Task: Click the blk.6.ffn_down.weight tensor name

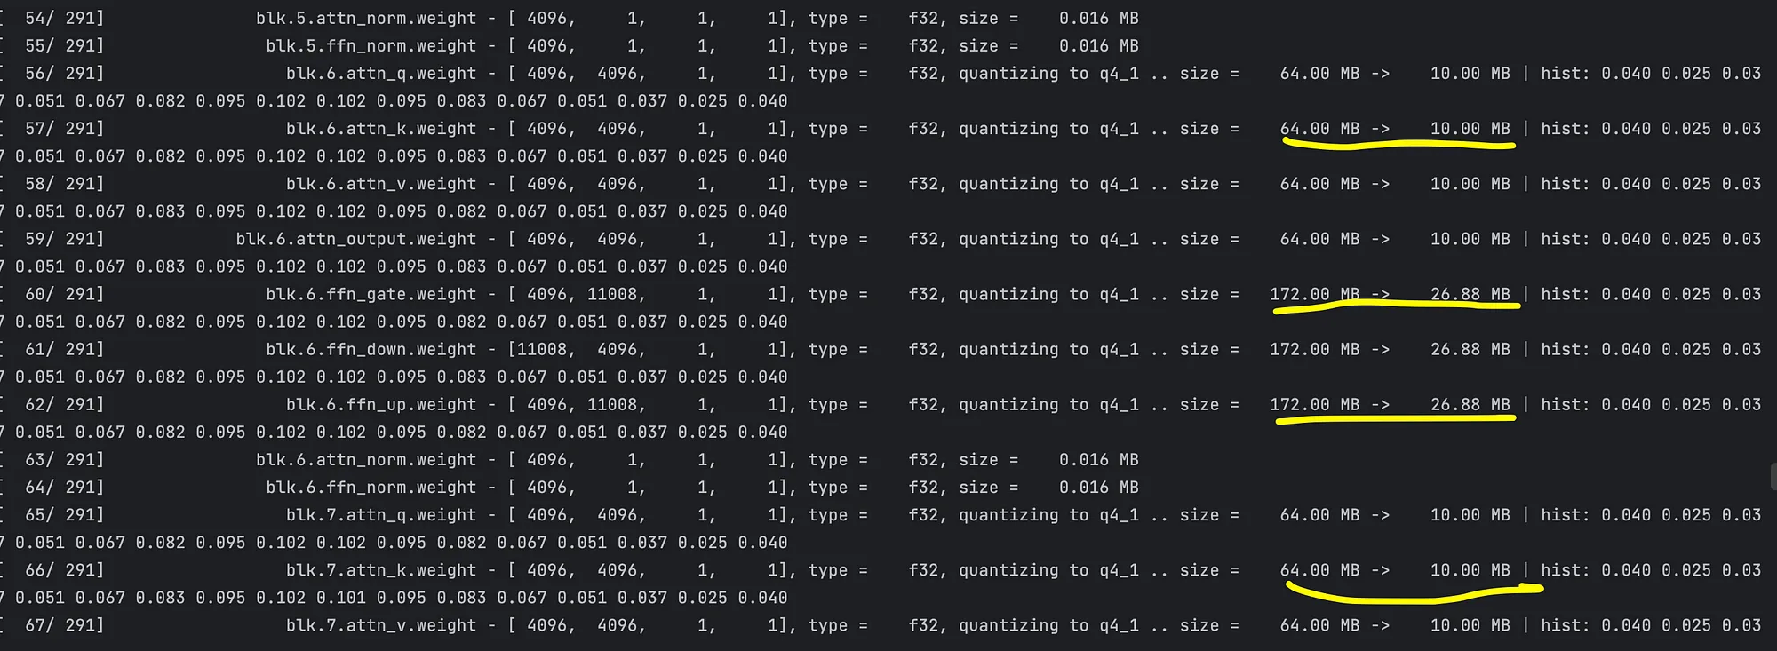Action: pyautogui.click(x=371, y=349)
